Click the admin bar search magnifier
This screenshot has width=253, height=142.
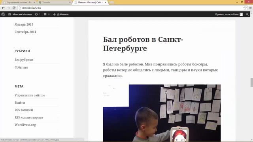[x=247, y=14]
